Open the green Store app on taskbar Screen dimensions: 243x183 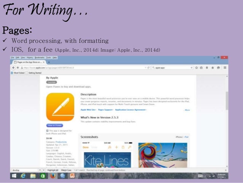43,176
